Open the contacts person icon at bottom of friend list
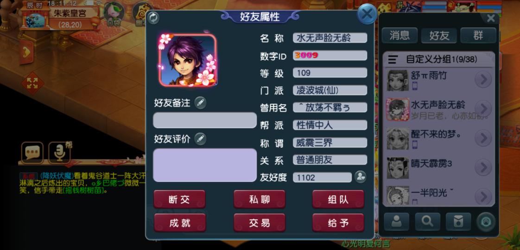Viewport: 520px width, 250px height. click(397, 221)
